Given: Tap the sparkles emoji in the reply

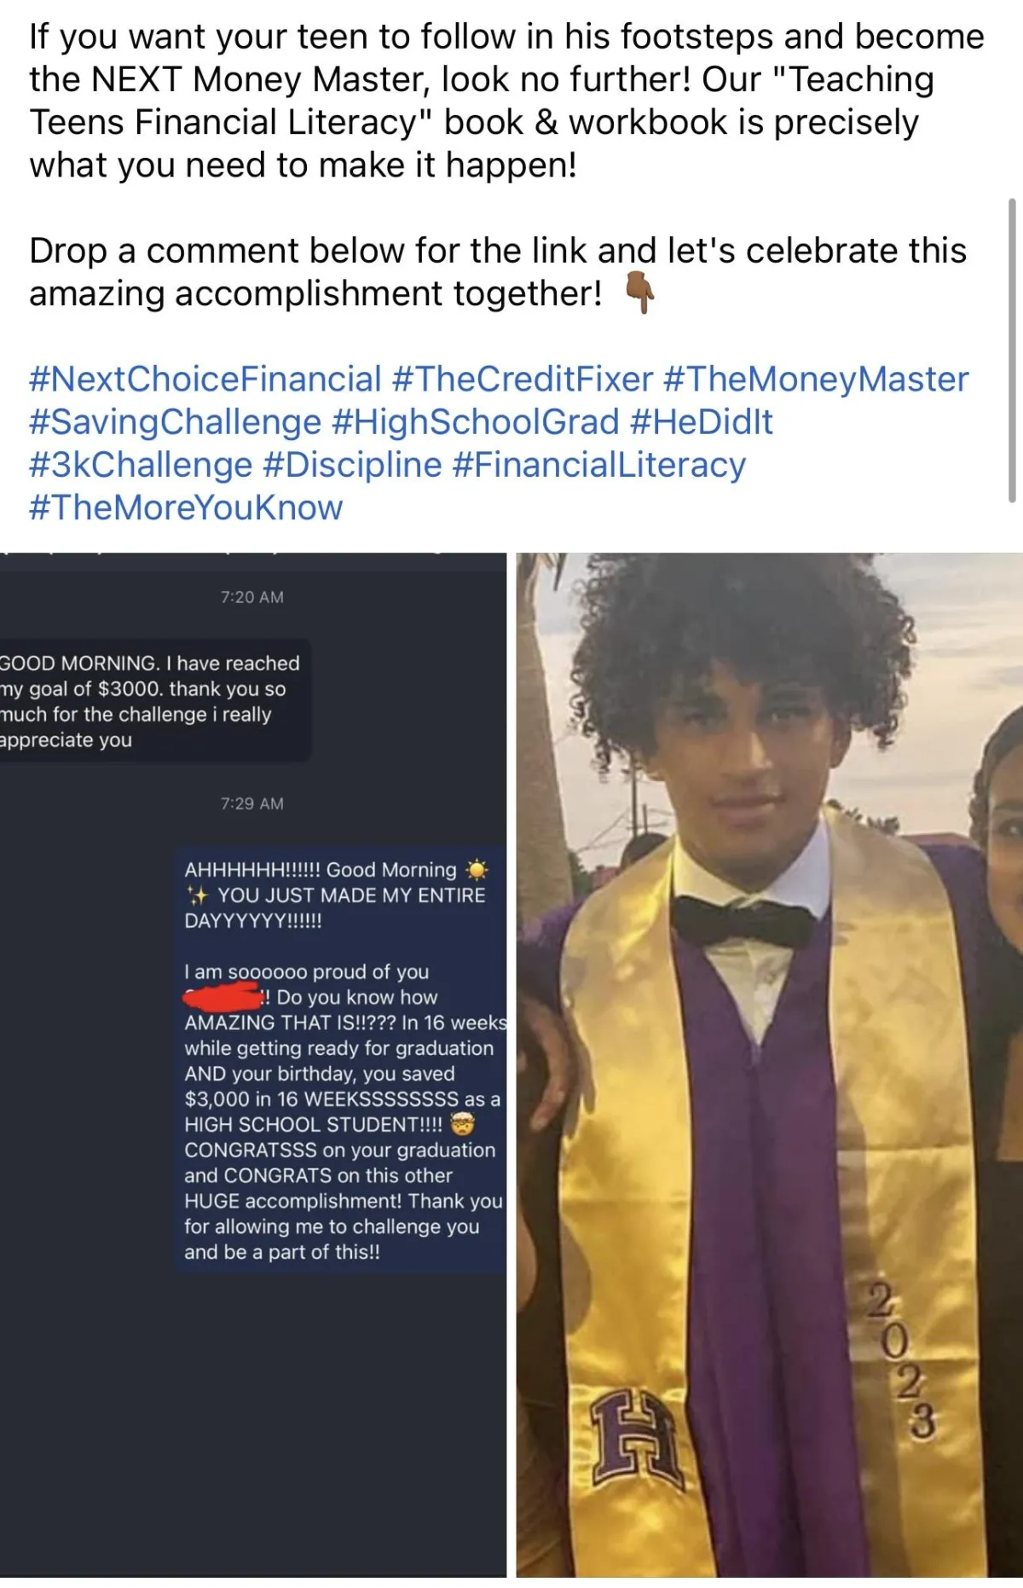Looking at the screenshot, I should coord(197,895).
